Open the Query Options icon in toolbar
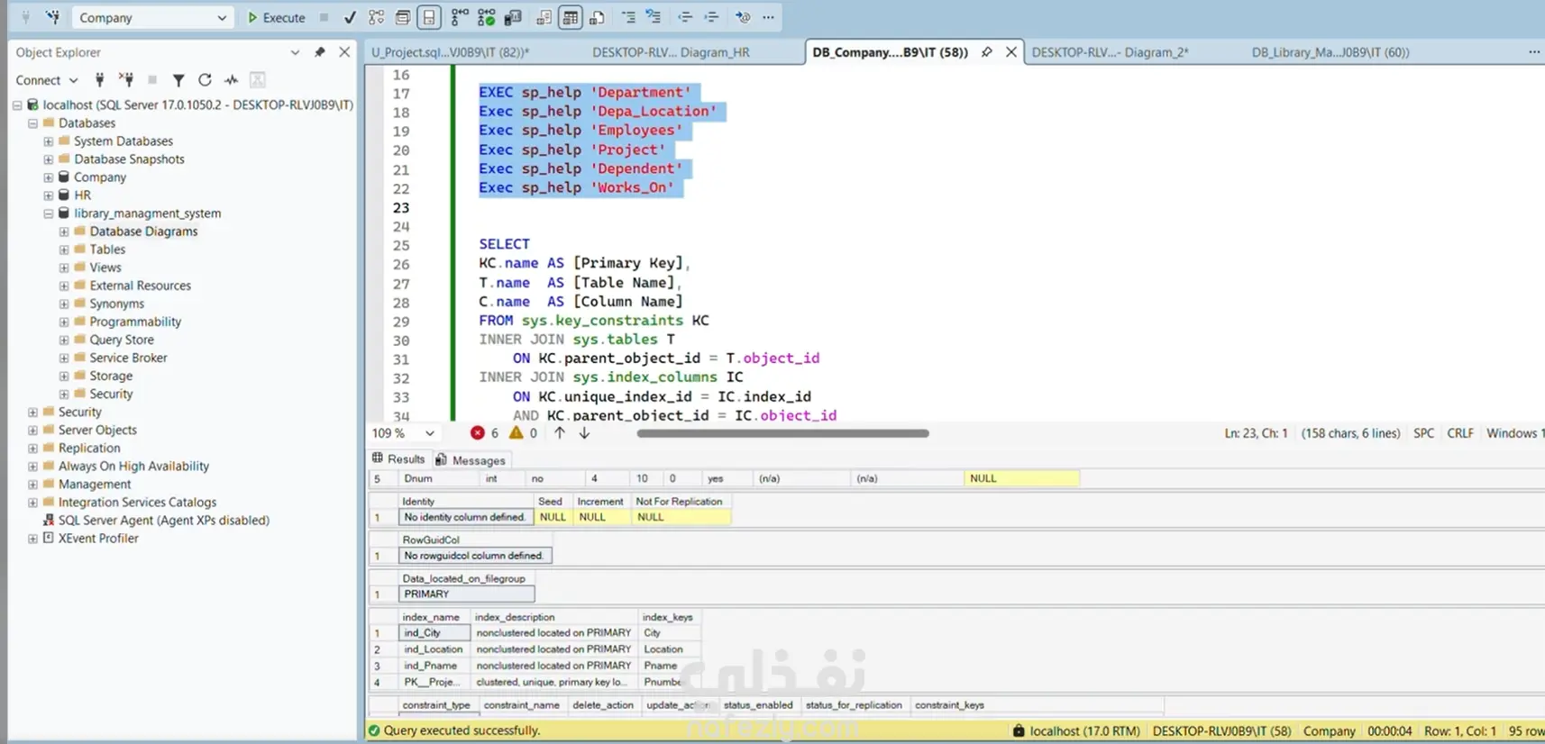1545x744 pixels. tap(403, 17)
